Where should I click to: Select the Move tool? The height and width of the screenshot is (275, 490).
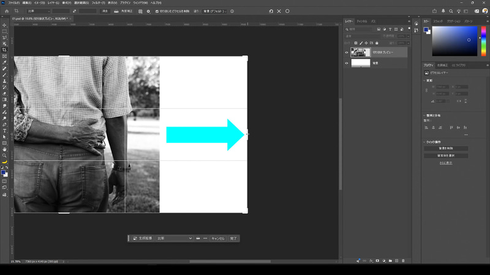[4, 25]
